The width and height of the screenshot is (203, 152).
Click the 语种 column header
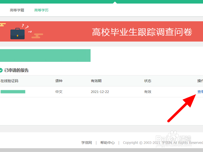coord(59,81)
